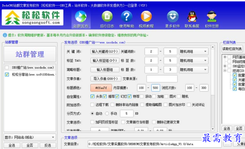This screenshot has height=149, width=245.
Task: Enable 加网页段落标签 option
Action: pos(92,122)
